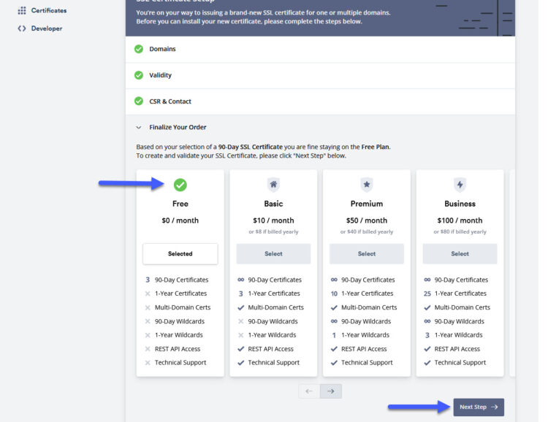The width and height of the screenshot is (548, 422).
Task: Click the green check next to CSR & Contact
Action: [x=139, y=101]
